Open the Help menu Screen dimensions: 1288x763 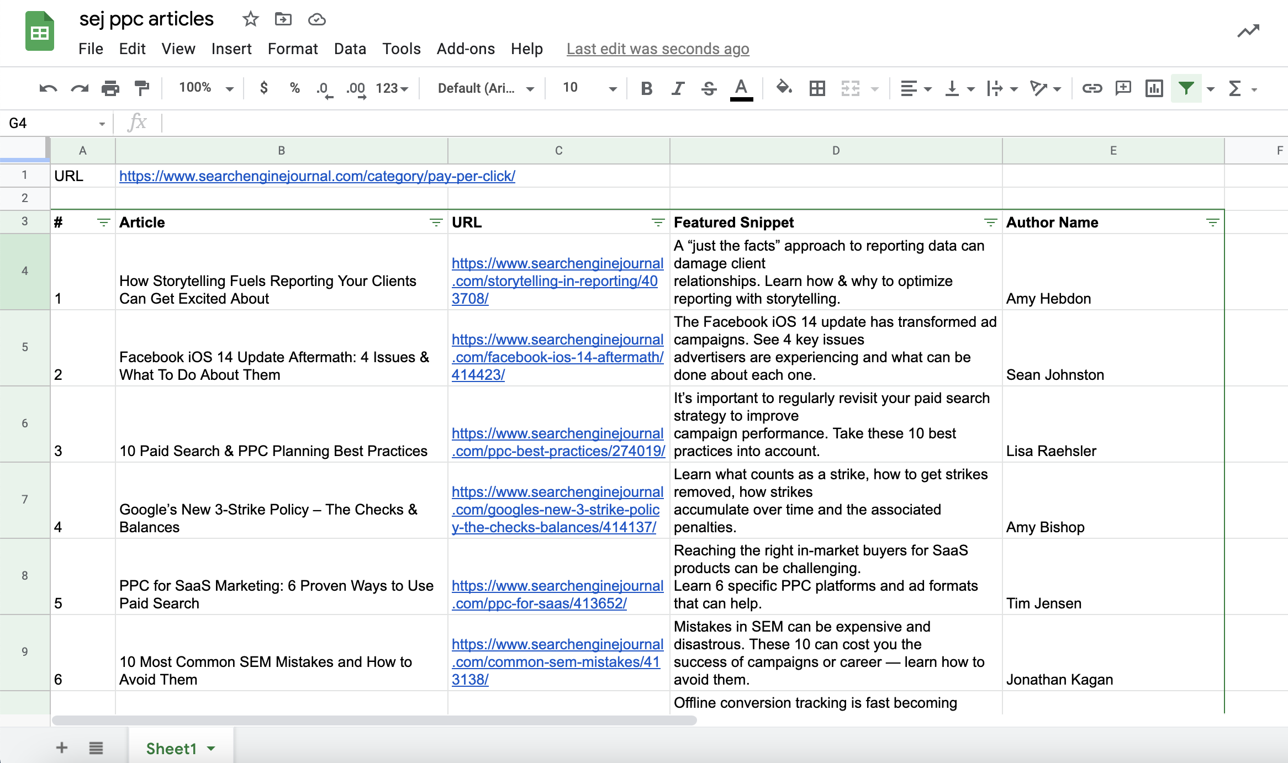(x=527, y=49)
